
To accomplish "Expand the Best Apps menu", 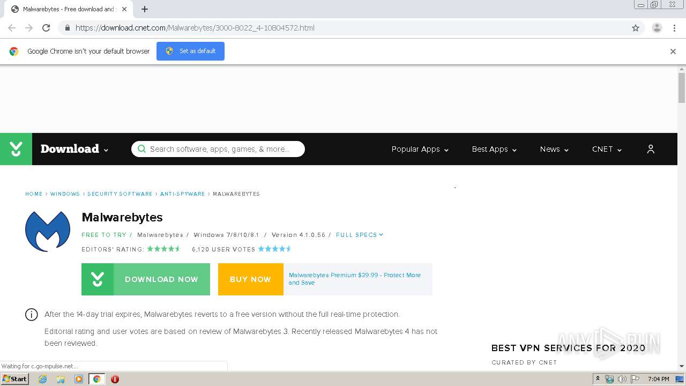I will tap(494, 149).
